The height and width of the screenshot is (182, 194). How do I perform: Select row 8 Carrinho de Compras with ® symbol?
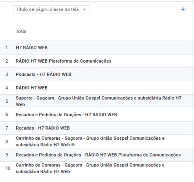coord(96,142)
